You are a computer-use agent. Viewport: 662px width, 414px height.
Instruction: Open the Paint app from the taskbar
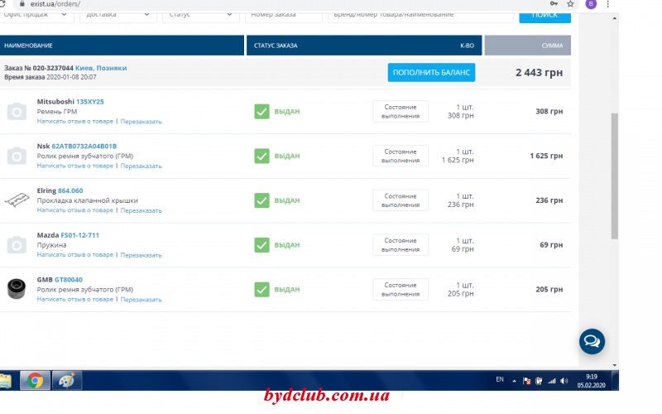pos(67,381)
